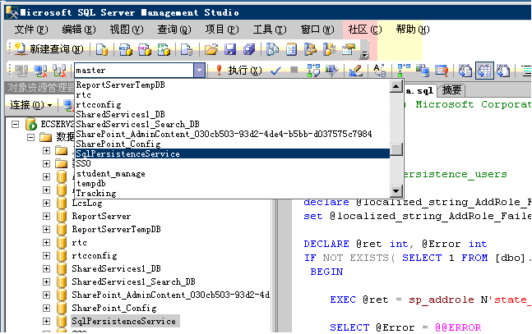Open the 视图(V) menu

coord(126,30)
